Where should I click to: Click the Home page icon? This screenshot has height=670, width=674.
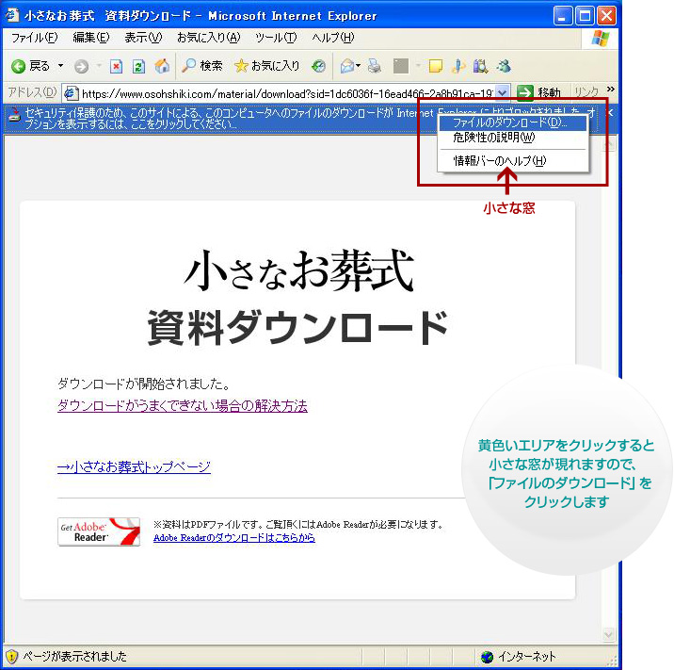162,66
